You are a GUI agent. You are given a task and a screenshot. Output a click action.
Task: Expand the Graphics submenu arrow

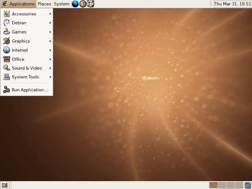click(50, 41)
